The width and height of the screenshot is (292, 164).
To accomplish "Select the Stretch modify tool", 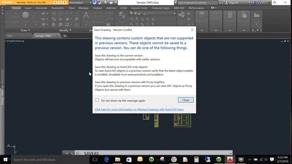I will 54,24.
